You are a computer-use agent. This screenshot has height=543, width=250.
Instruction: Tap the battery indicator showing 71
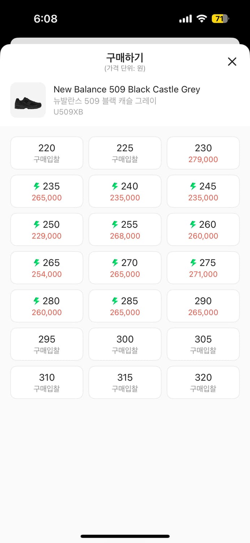click(x=220, y=19)
